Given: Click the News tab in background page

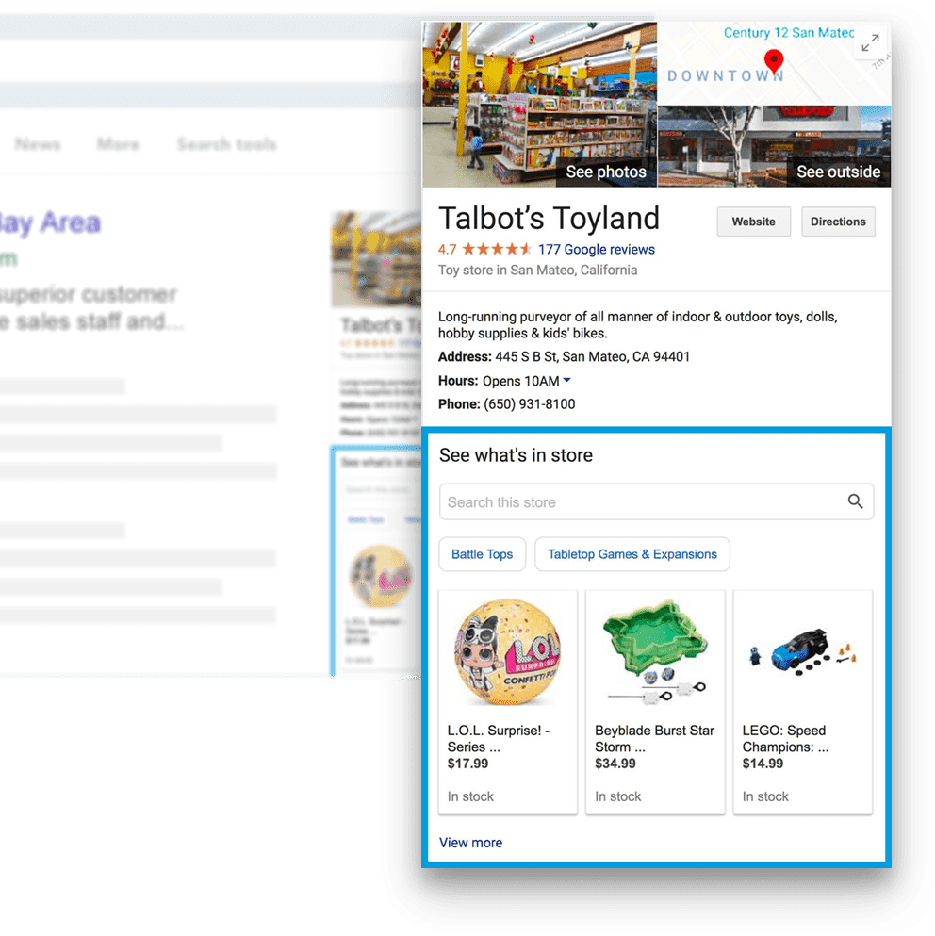Looking at the screenshot, I should point(38,144).
